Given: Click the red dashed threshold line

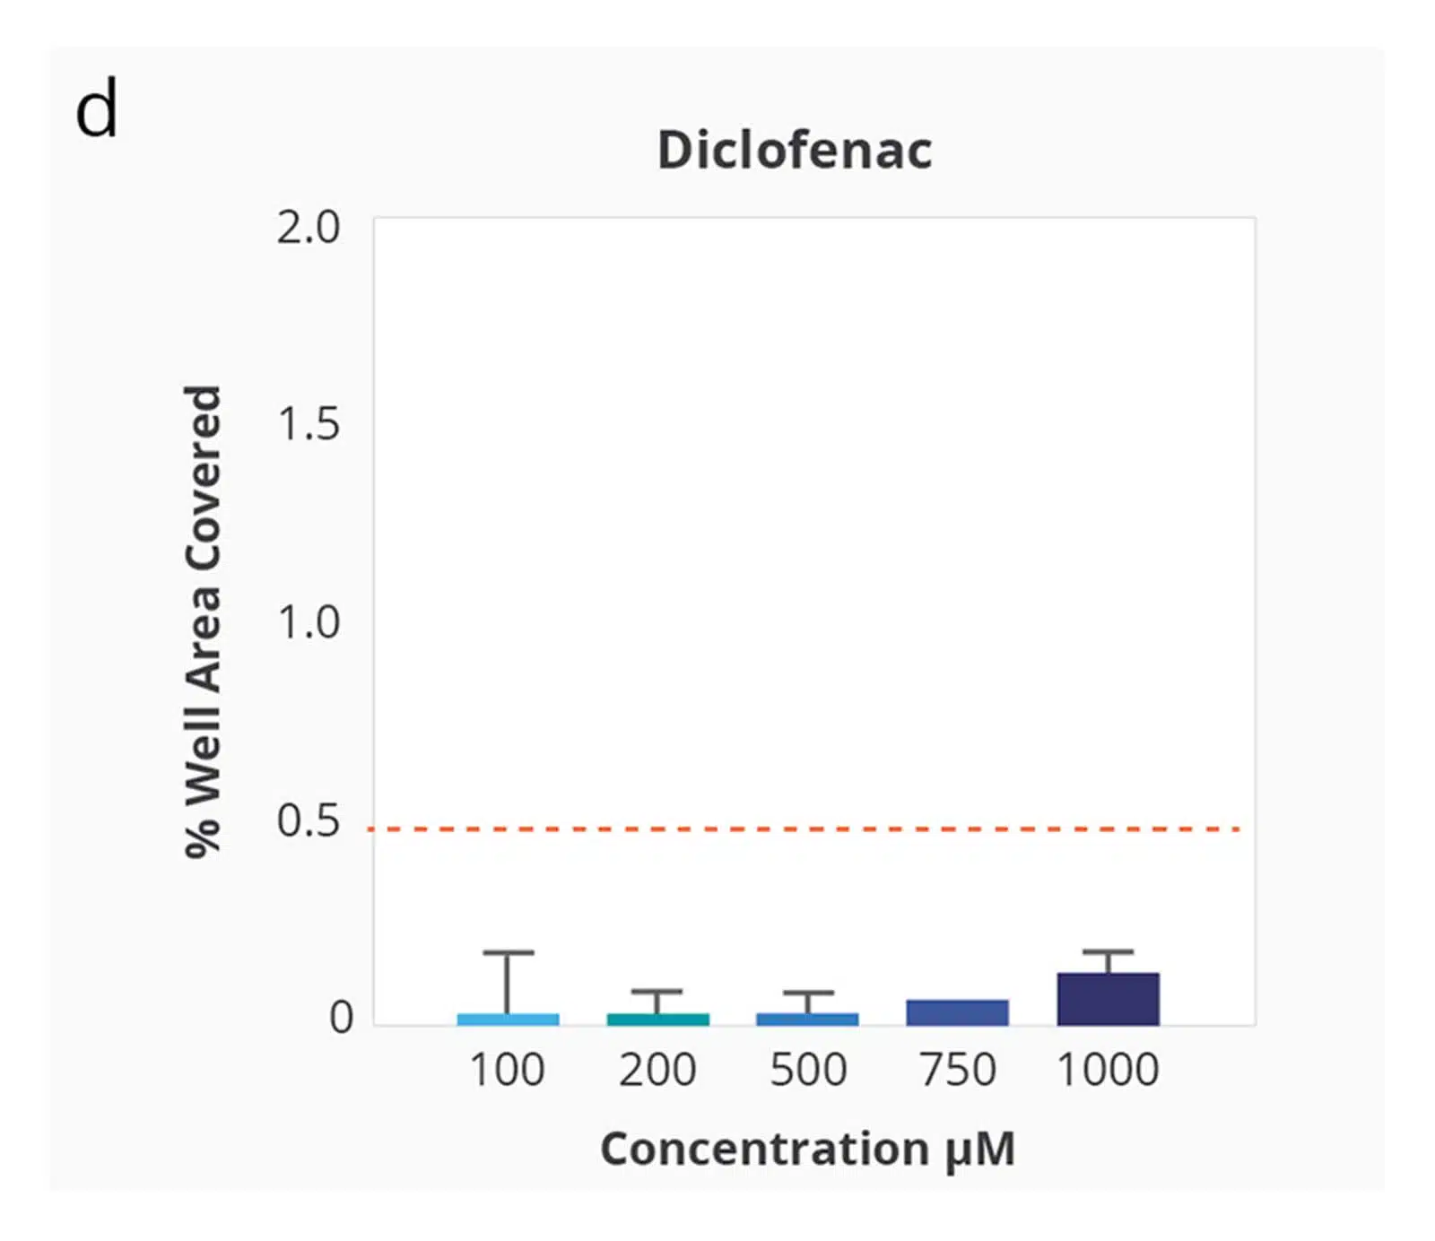Looking at the screenshot, I should point(804,829).
